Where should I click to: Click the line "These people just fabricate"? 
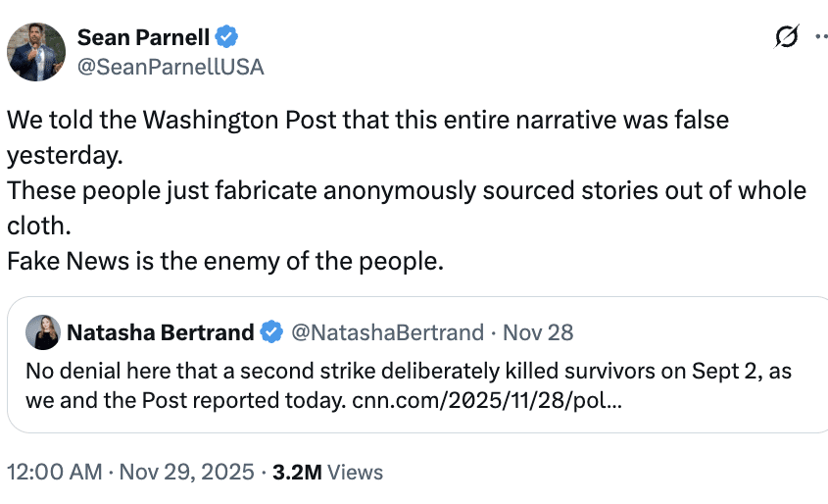pos(406,191)
